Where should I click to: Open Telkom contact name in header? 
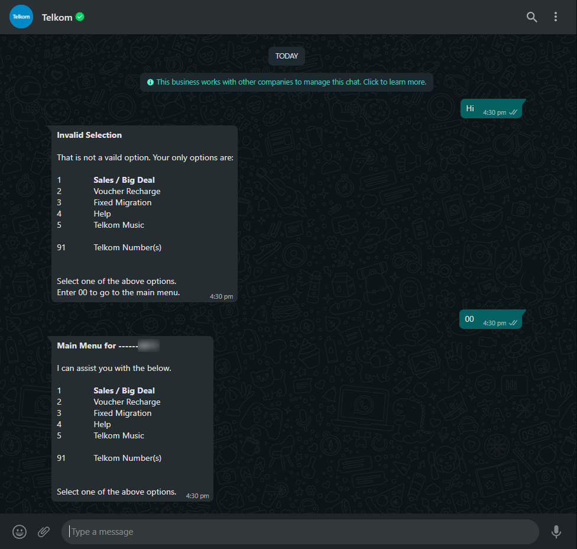pos(57,17)
